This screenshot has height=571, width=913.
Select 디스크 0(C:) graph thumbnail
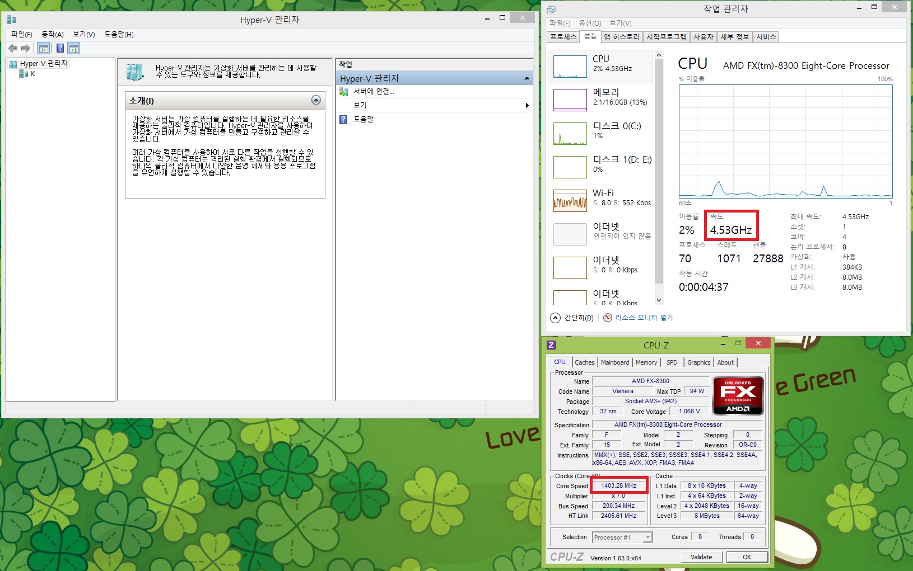tap(570, 134)
